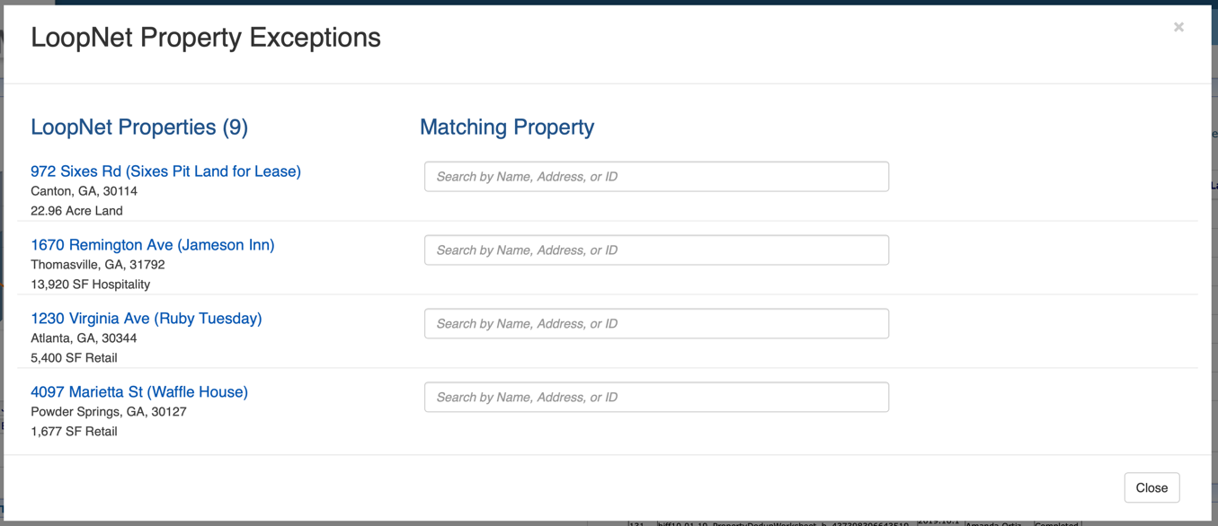Click the Canton, GA, 30114 address text
This screenshot has height=526, width=1218.
[84, 191]
